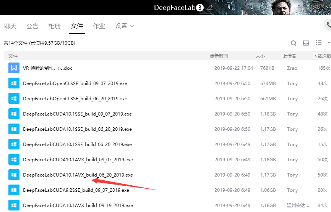Expand the chevron next to 设置
Screen dimensions: 331x212
point(132,26)
